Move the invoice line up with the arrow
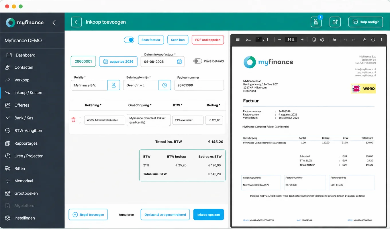 point(80,118)
